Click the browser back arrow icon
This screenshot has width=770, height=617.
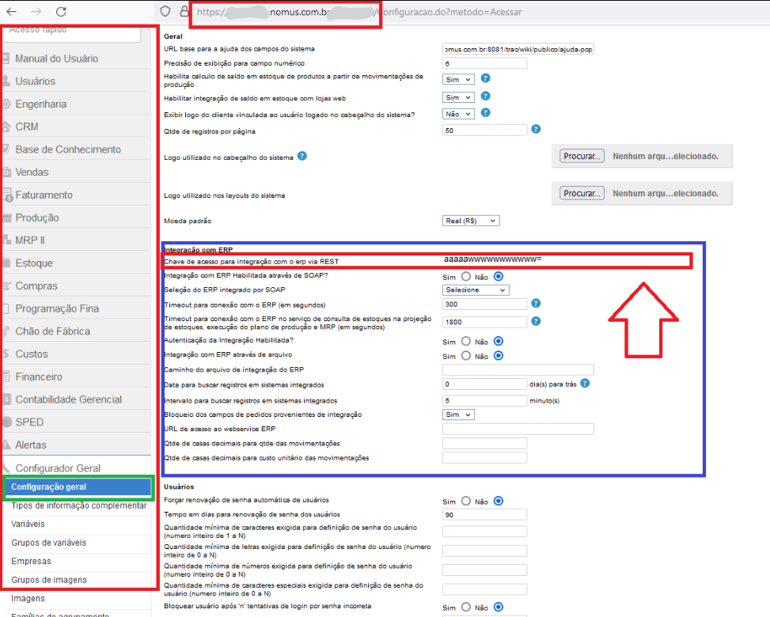(12, 12)
